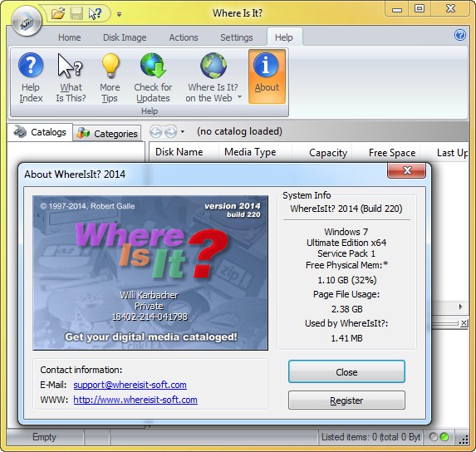Screen dimensions: 476x452
Task: Click the Back navigation arrow
Action: [155, 131]
